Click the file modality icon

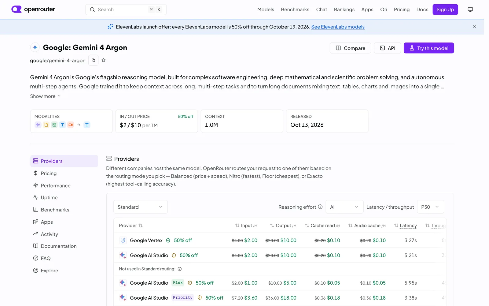(46, 125)
